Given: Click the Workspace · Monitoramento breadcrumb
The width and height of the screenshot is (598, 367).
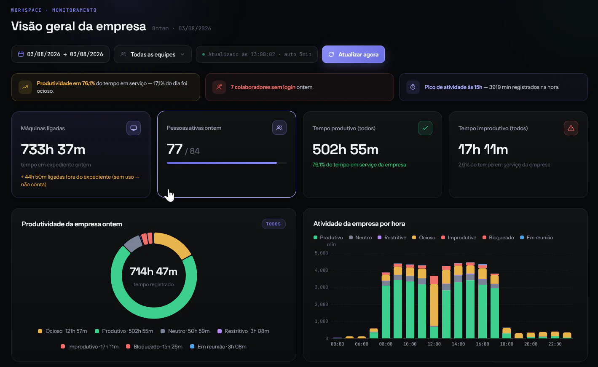Looking at the screenshot, I should click(x=54, y=10).
